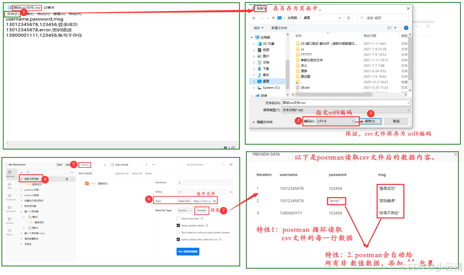464x275 pixels.
Task: Show info icon beside Save responses
Action: coord(202,218)
